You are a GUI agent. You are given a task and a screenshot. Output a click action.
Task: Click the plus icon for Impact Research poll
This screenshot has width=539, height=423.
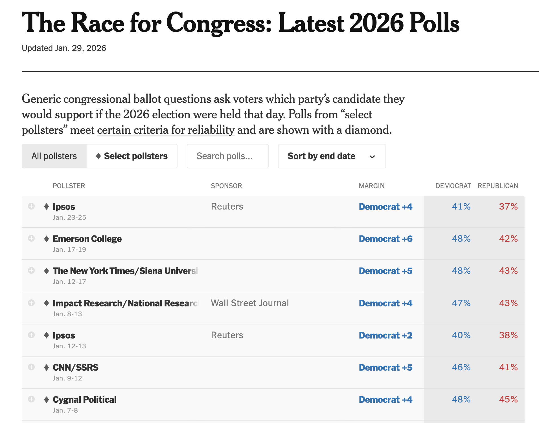click(x=31, y=303)
